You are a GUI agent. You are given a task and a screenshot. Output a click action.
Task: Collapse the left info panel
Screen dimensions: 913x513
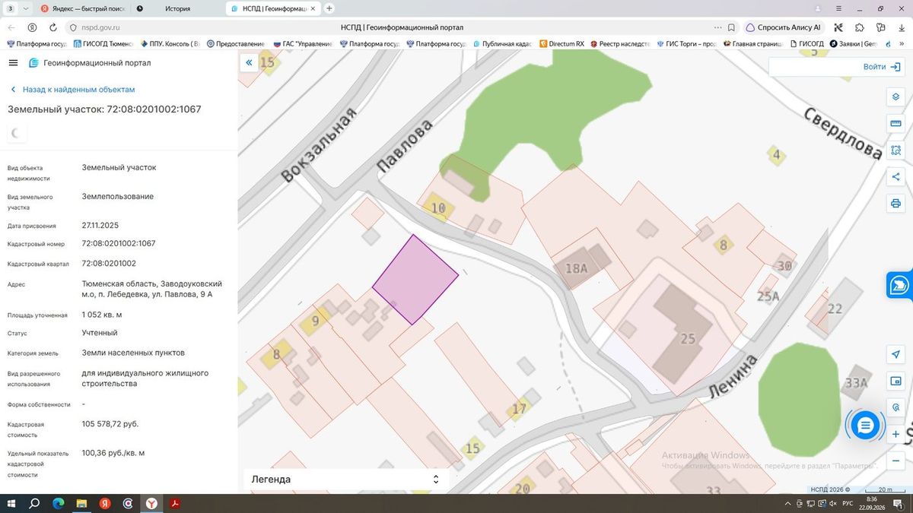249,64
